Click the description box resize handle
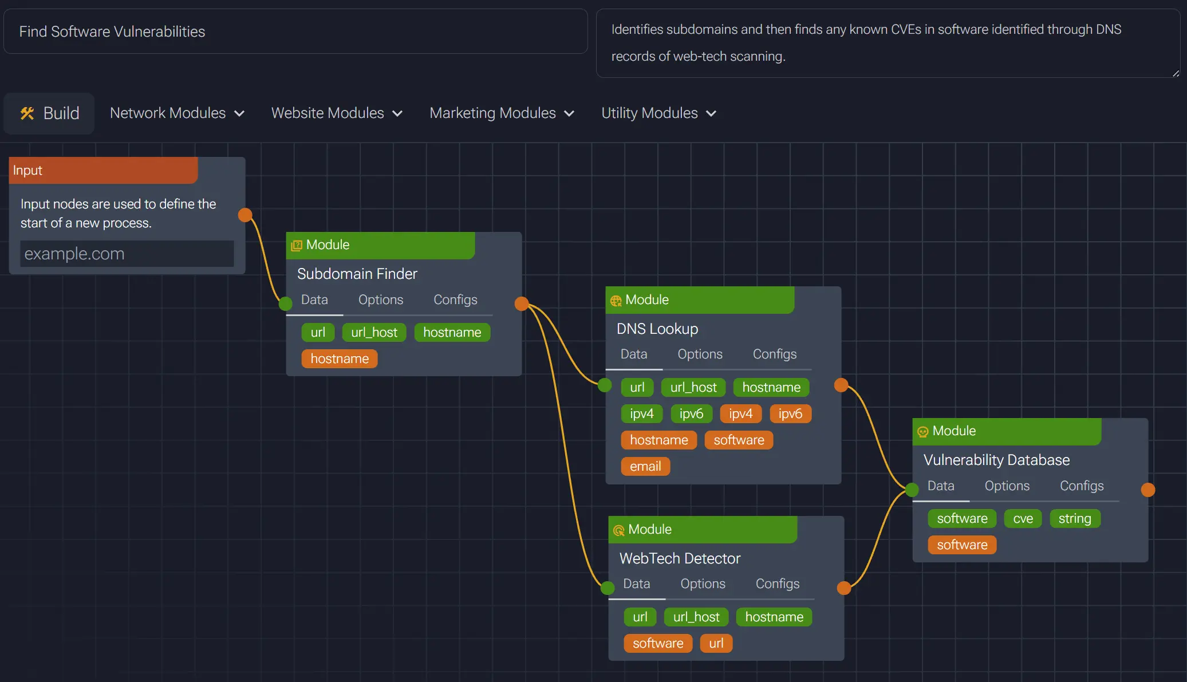Viewport: 1187px width, 682px height. 1176,73
